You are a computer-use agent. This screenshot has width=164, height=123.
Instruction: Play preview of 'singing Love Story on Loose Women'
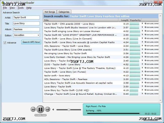[142, 31]
